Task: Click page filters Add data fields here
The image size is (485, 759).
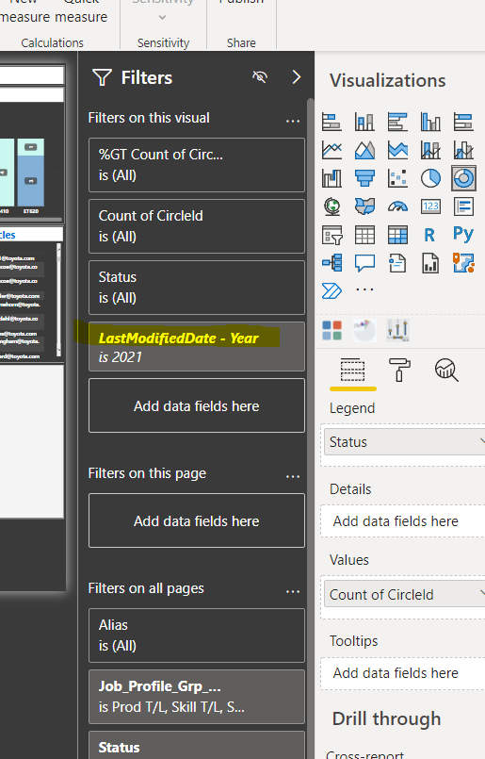Action: (x=196, y=520)
